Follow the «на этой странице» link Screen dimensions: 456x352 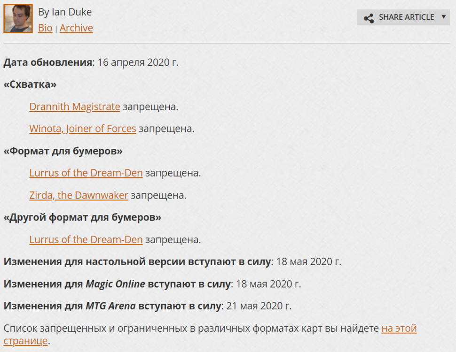[399, 329]
